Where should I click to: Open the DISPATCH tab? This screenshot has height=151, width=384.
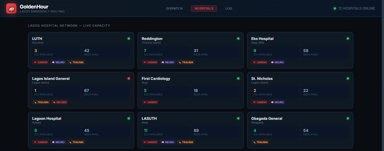[174, 8]
